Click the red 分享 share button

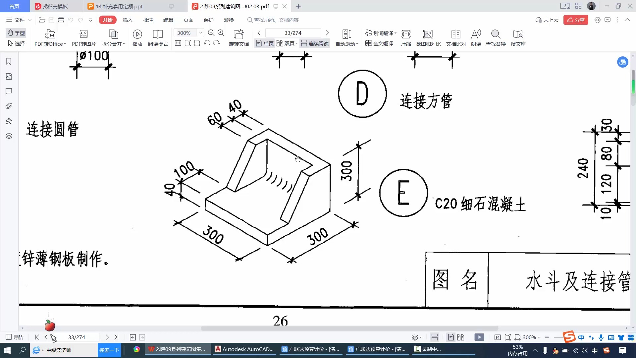pos(576,20)
